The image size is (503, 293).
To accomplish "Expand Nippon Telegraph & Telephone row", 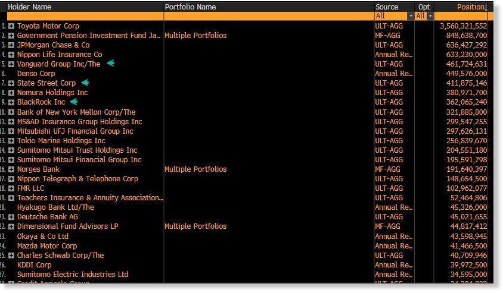I will (11, 179).
